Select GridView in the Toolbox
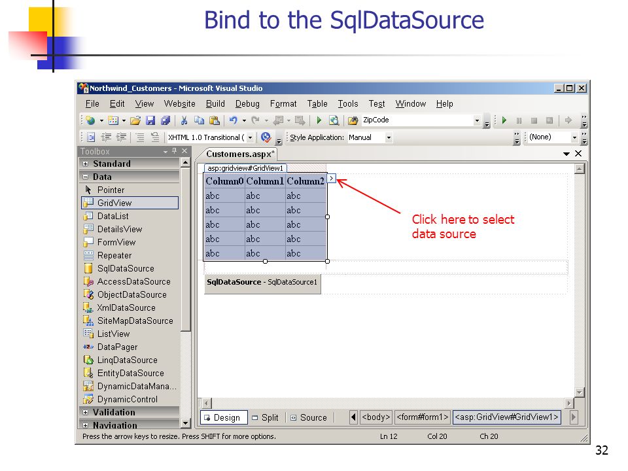 (x=130, y=203)
